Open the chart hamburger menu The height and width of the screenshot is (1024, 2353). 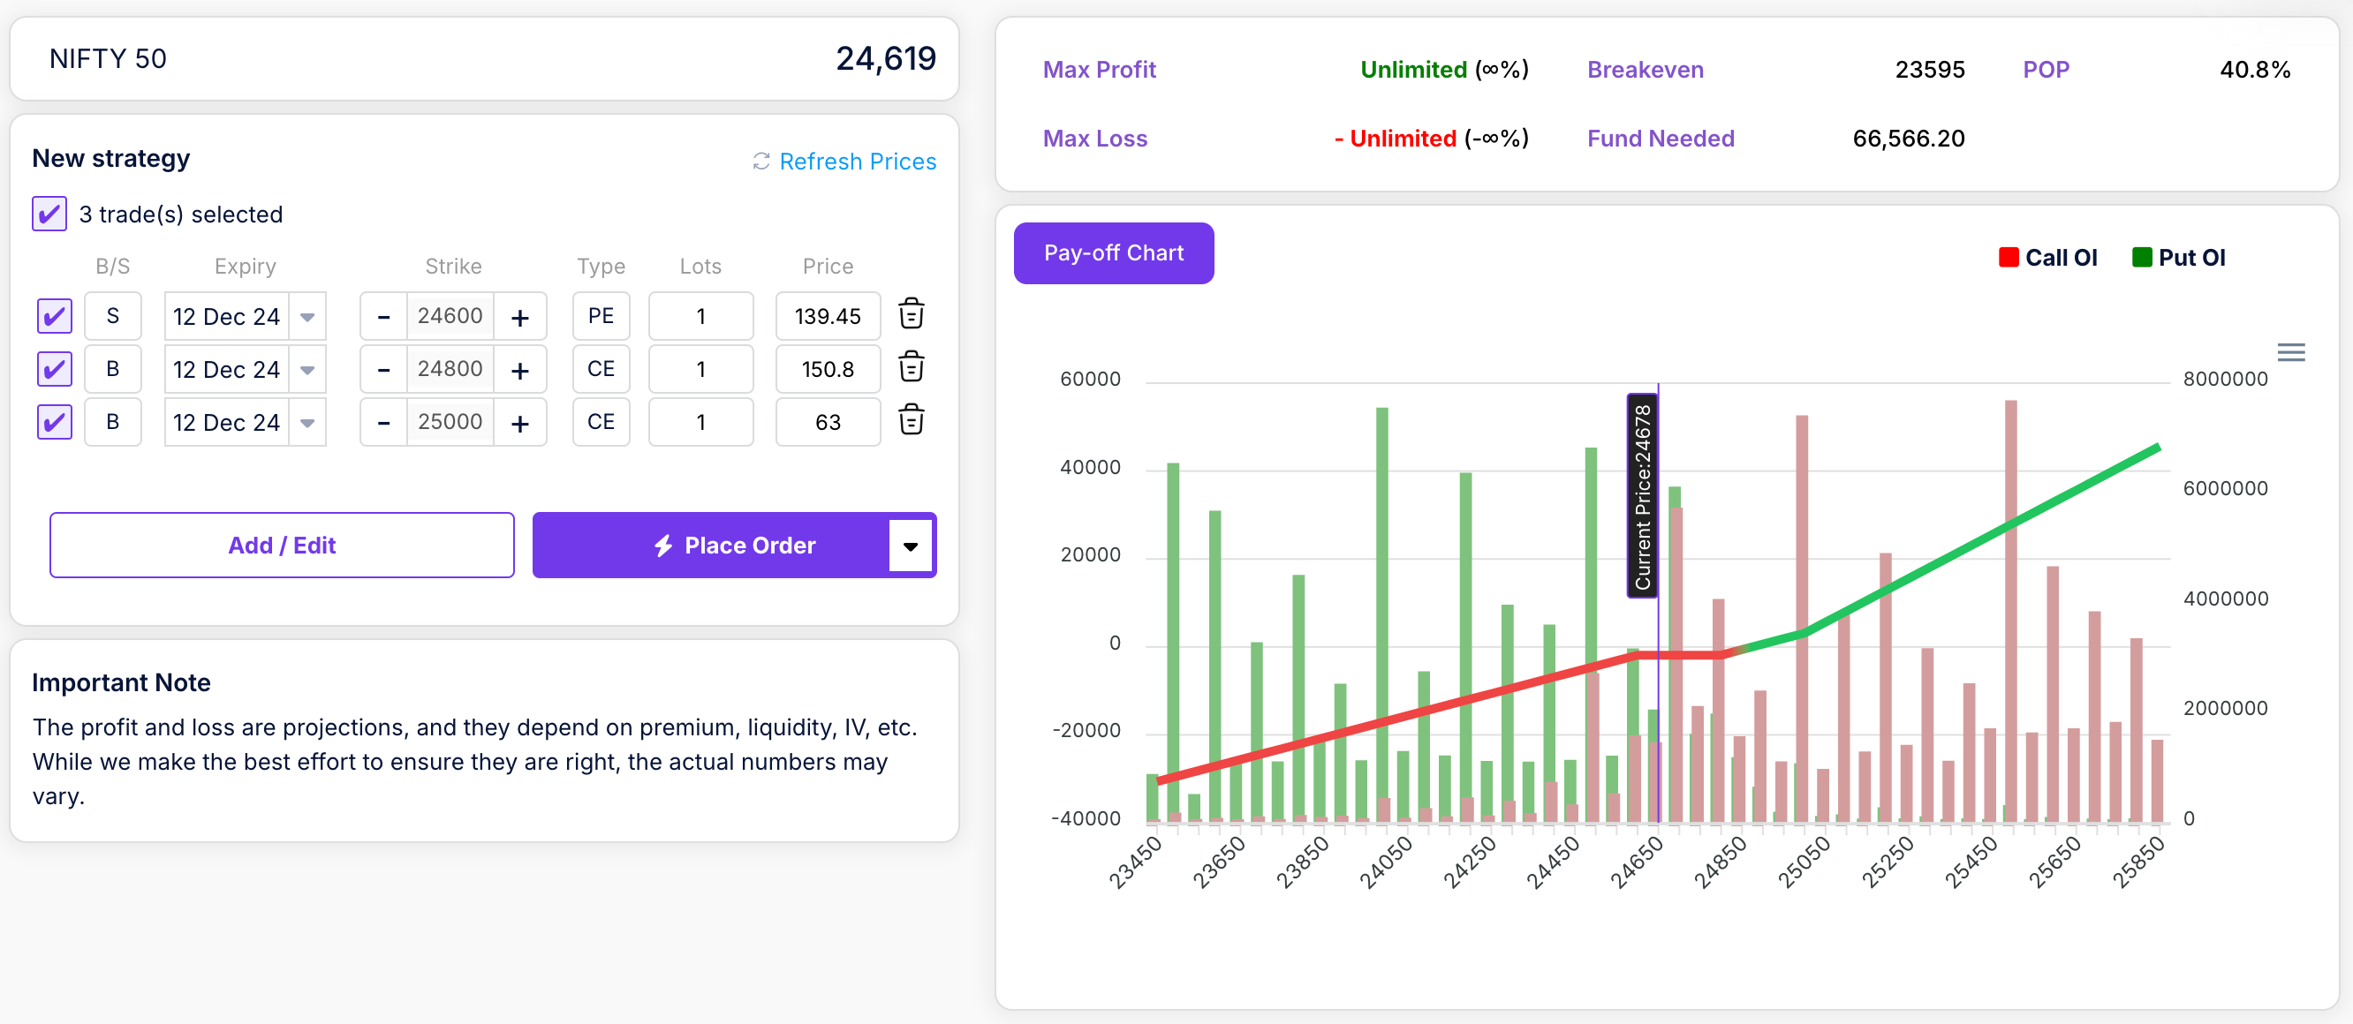2290,352
